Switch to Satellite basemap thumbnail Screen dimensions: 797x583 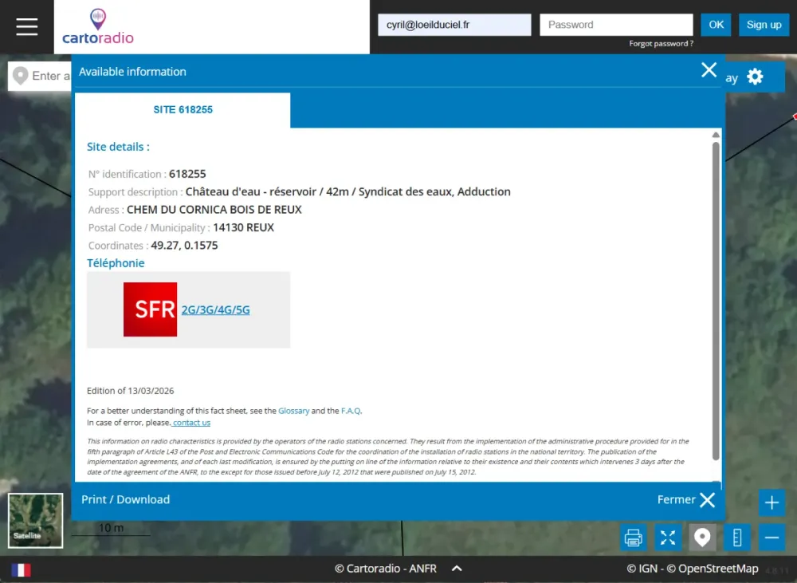pyautogui.click(x=36, y=521)
